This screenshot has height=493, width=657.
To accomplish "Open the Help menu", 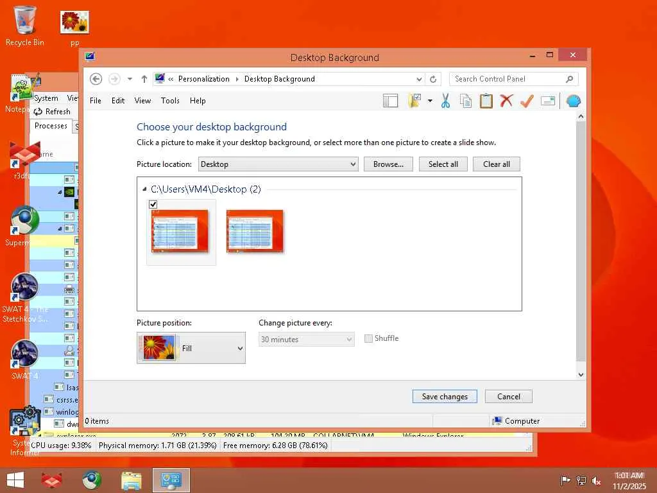I will (198, 101).
